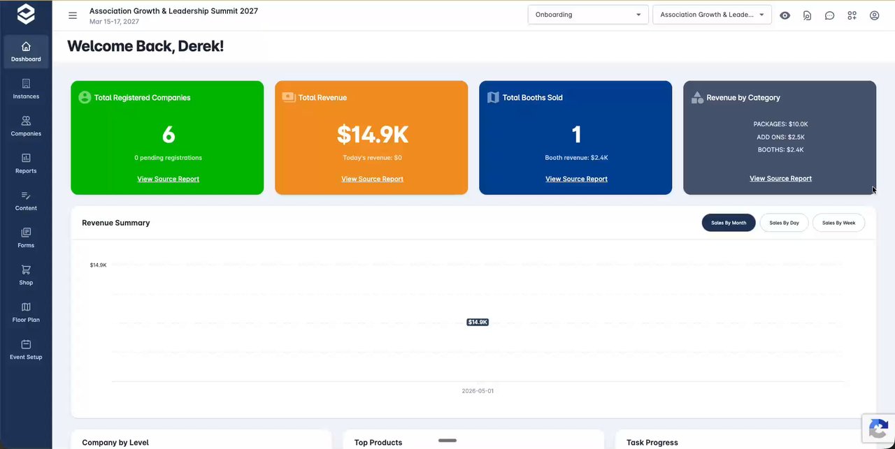View Source Report under Total Revenue

[372, 179]
